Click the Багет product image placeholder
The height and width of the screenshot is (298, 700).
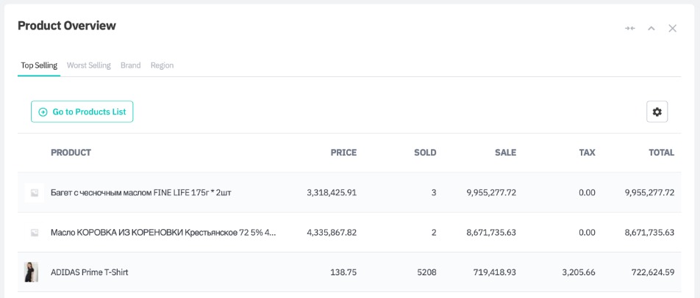34,192
